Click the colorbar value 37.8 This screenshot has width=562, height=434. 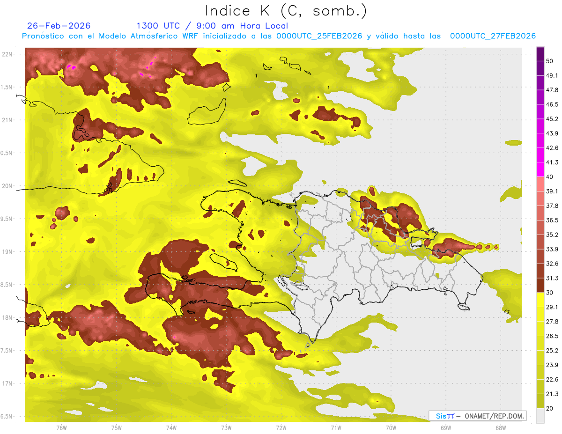[552, 206]
